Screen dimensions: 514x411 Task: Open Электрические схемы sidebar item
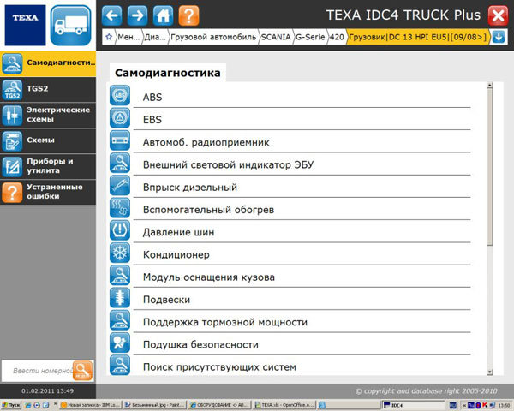click(x=48, y=115)
